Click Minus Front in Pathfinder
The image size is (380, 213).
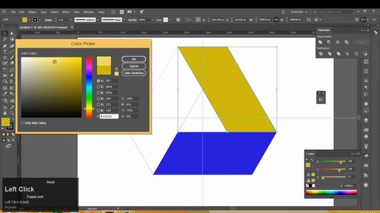pos(329,42)
